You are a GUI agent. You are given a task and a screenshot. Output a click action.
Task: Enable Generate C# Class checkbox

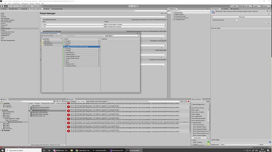[x=237, y=20]
